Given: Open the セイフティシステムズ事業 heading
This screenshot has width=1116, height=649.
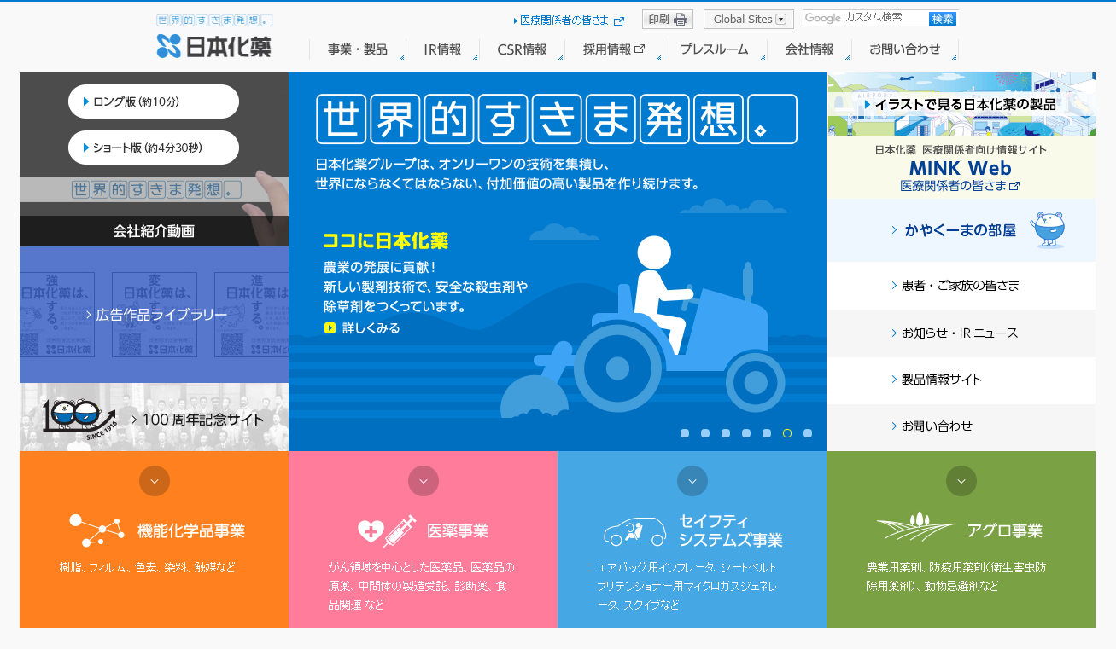Looking at the screenshot, I should (731, 530).
